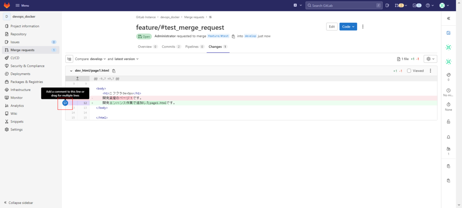Copy file path of dev_html/page1.html
Image resolution: width=462 pixels, height=208 pixels.
tap(114, 71)
